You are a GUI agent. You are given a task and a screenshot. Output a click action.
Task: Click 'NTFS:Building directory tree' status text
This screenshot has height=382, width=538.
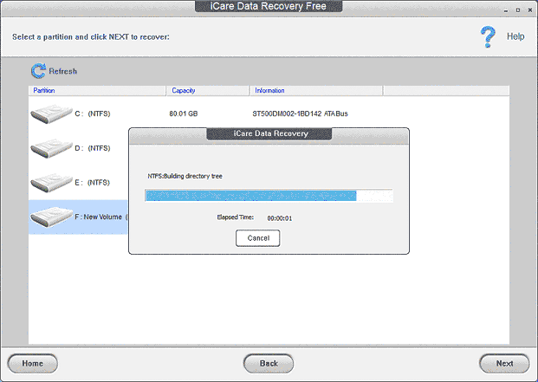click(x=185, y=176)
